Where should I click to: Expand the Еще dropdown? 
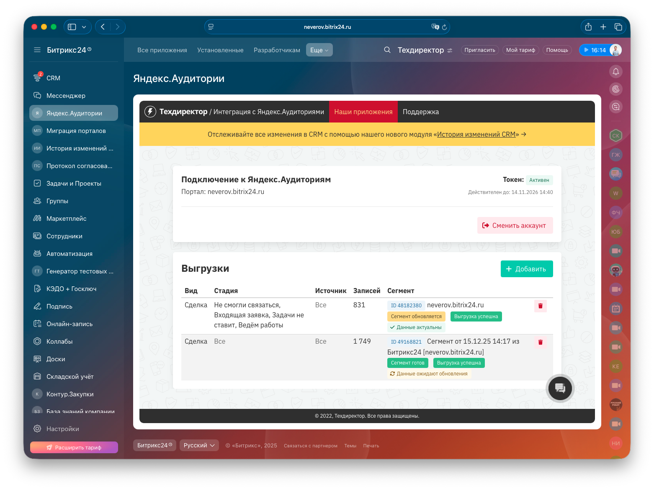319,50
